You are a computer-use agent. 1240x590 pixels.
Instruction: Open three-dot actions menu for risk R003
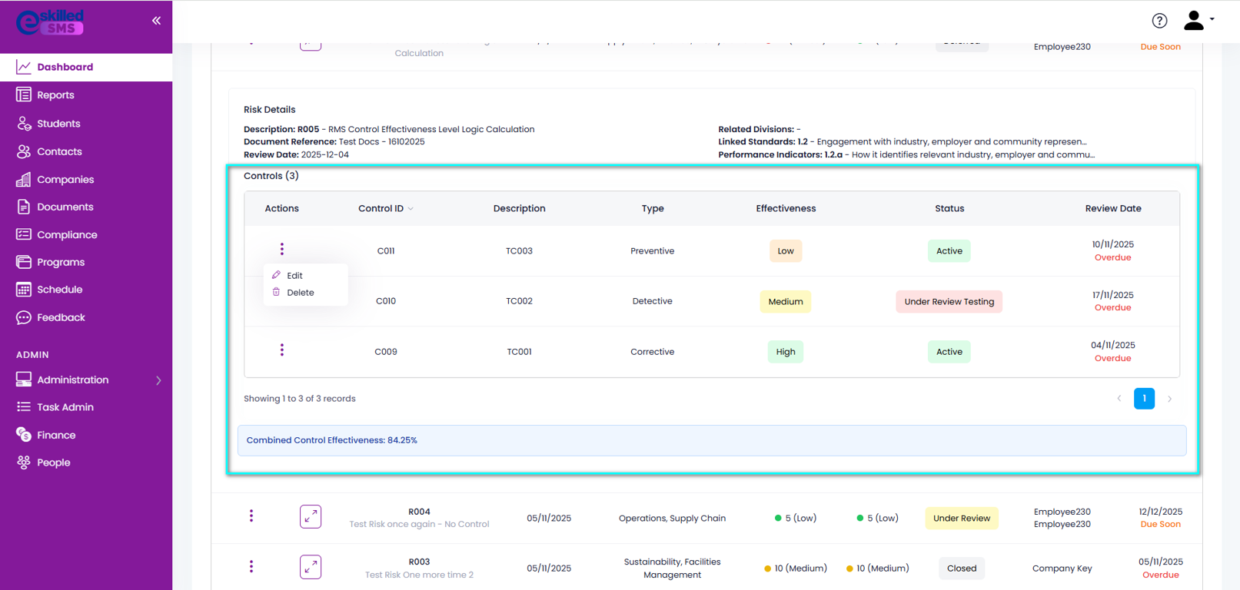pos(251,567)
